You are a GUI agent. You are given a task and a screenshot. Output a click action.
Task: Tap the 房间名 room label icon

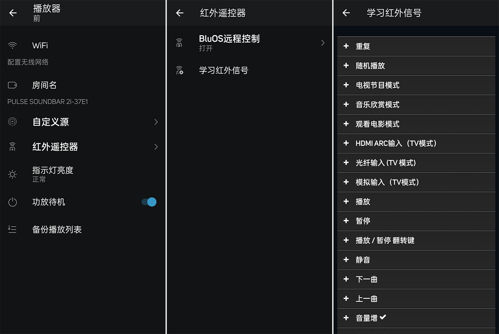[x=12, y=85]
